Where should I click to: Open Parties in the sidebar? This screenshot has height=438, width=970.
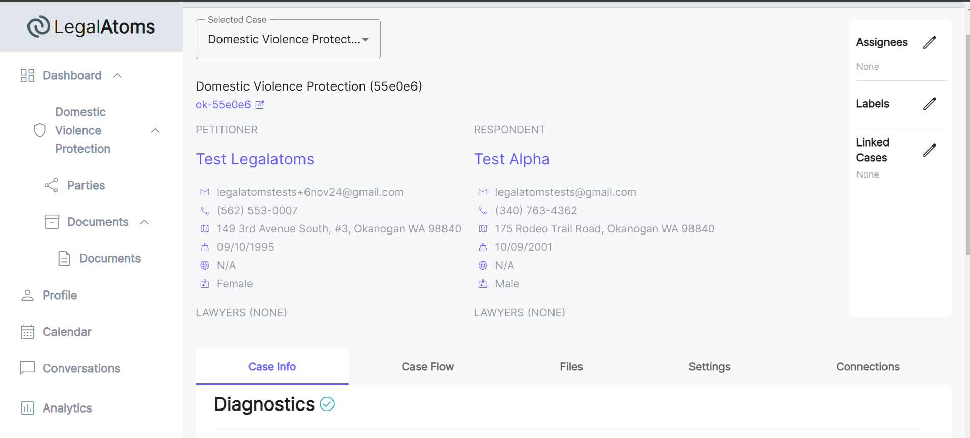pos(86,185)
